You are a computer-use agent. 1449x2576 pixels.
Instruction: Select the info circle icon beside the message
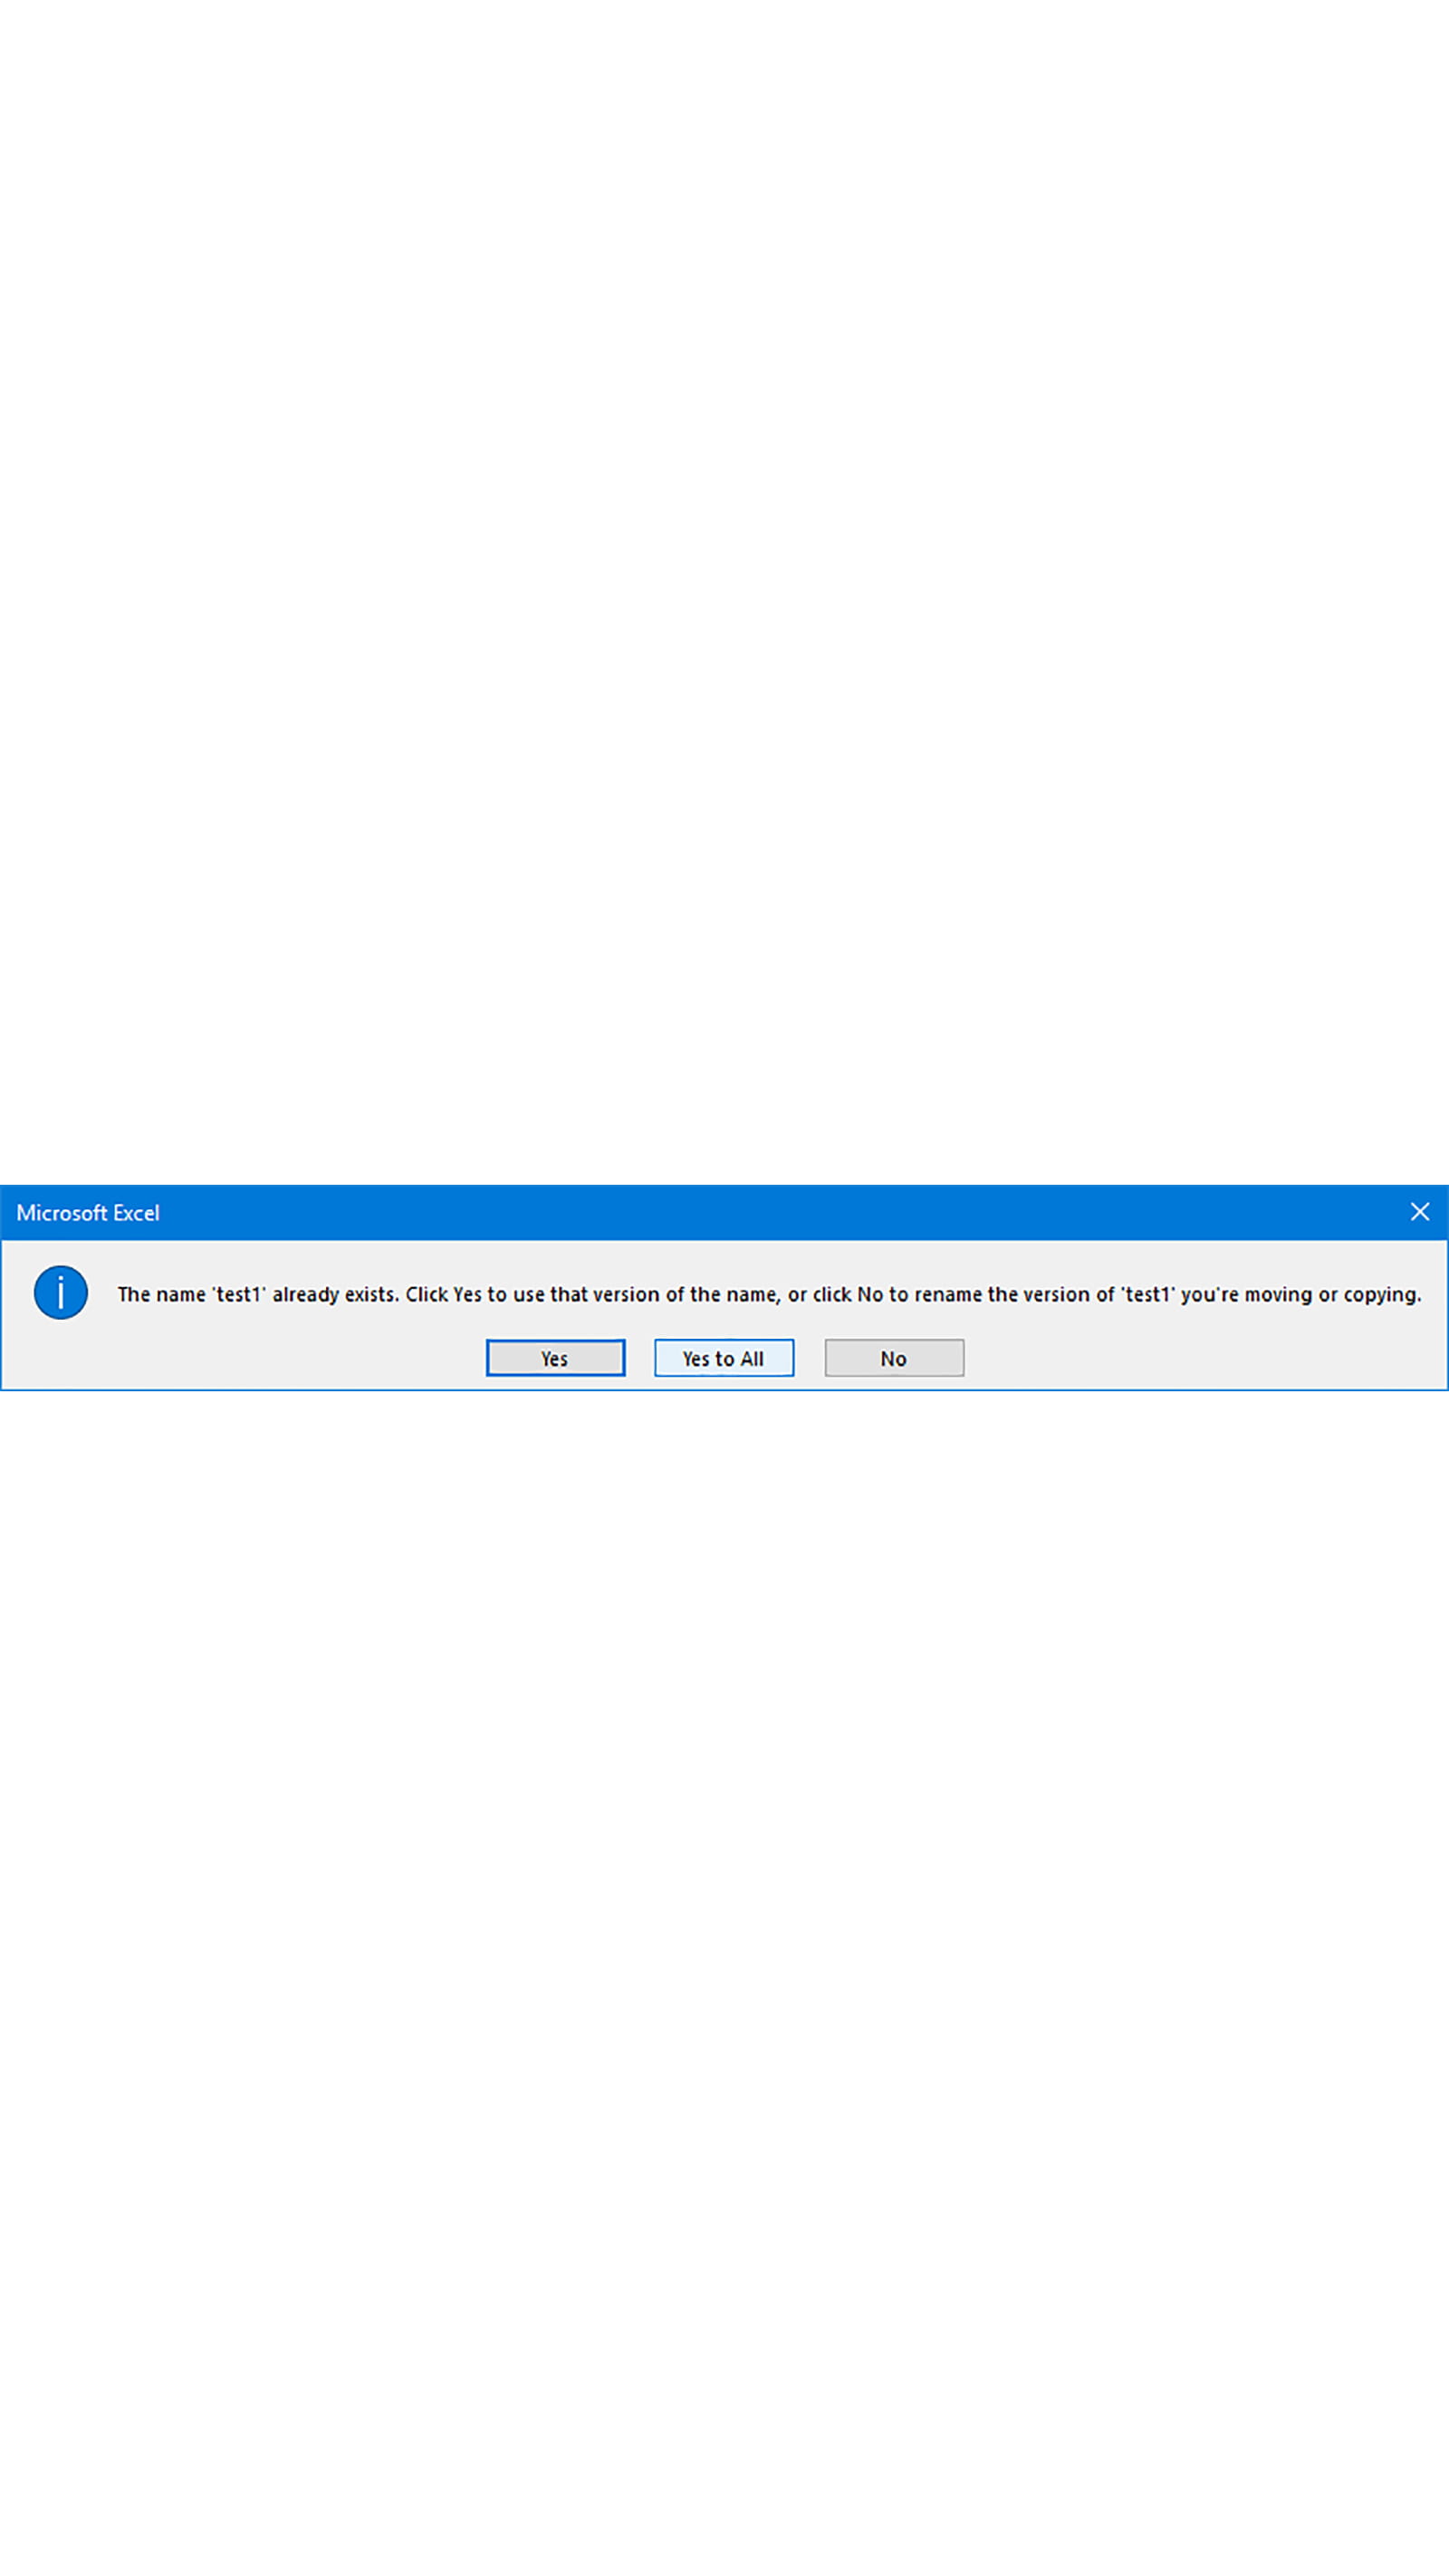coord(61,1293)
